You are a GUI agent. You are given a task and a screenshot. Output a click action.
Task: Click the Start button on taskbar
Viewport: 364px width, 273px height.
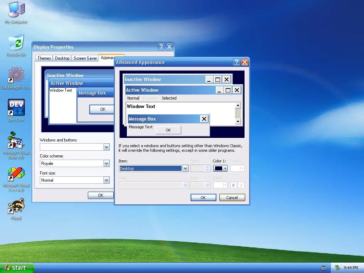[17, 268]
